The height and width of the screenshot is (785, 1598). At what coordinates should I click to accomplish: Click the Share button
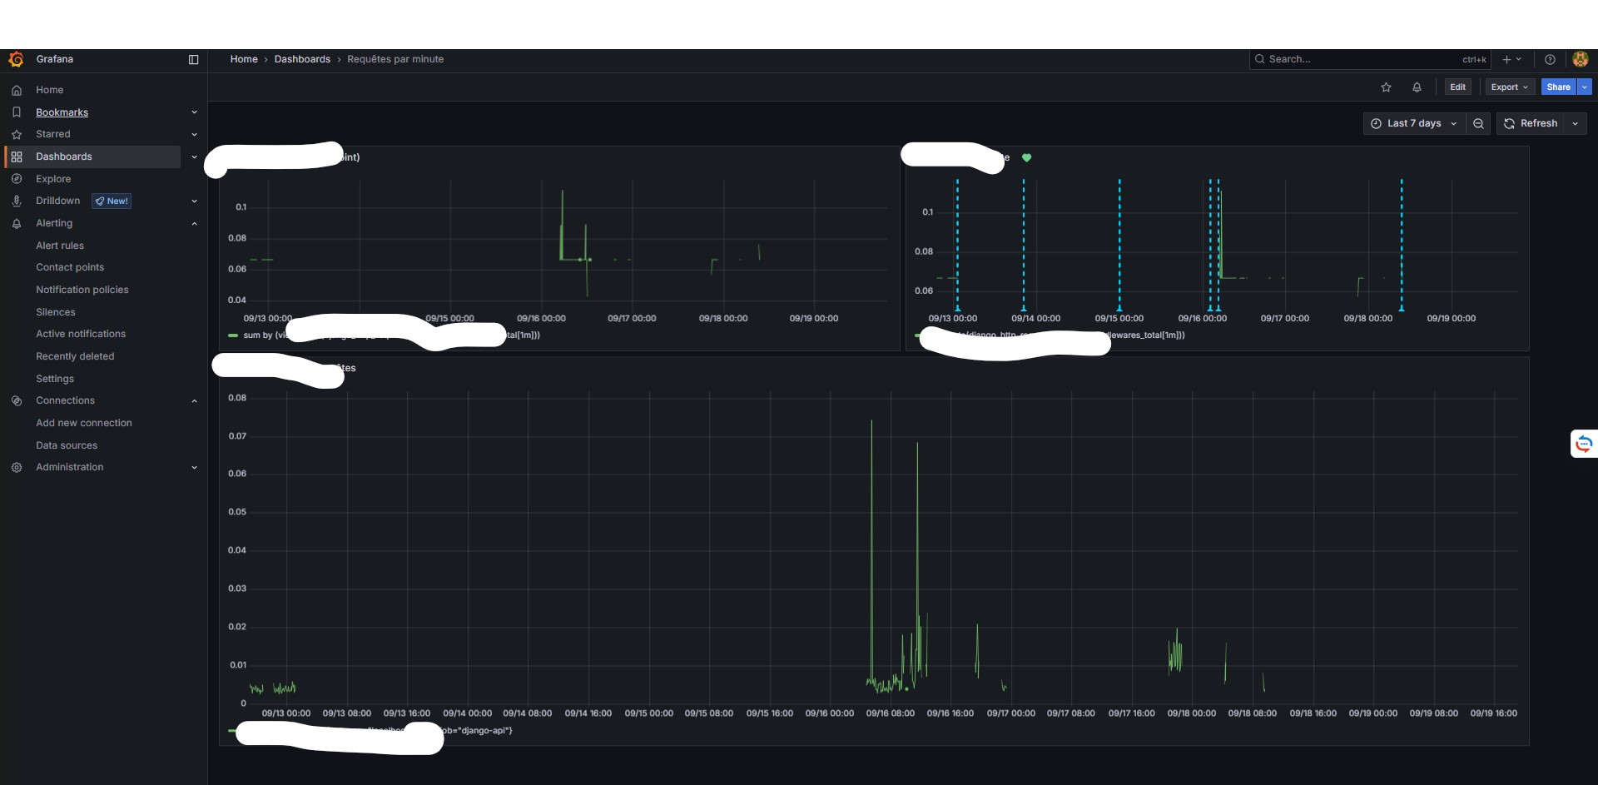(1558, 87)
